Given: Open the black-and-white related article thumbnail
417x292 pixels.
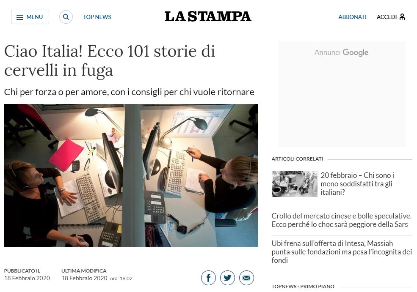Looking at the screenshot, I should 294,184.
